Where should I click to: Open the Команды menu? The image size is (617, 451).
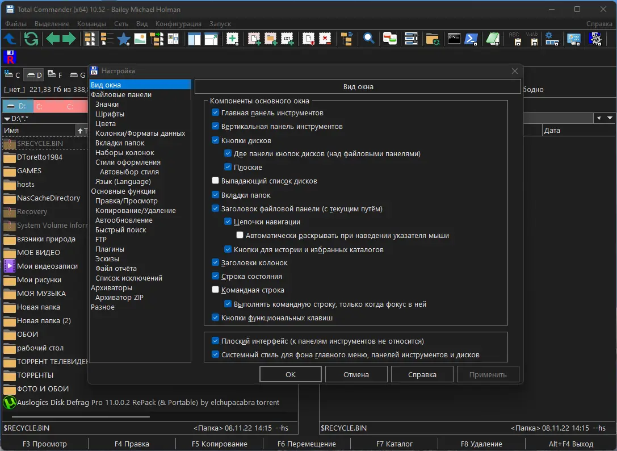click(91, 24)
